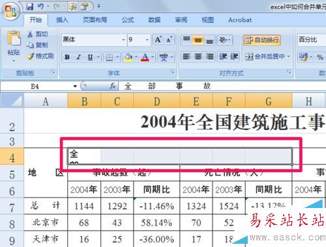Open the font size 9 dropdown
This screenshot has width=326, height=247.
tap(147, 40)
